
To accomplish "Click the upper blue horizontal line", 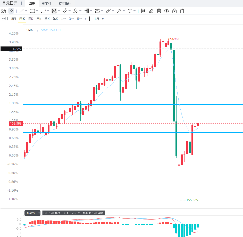I will click(x=133, y=104).
